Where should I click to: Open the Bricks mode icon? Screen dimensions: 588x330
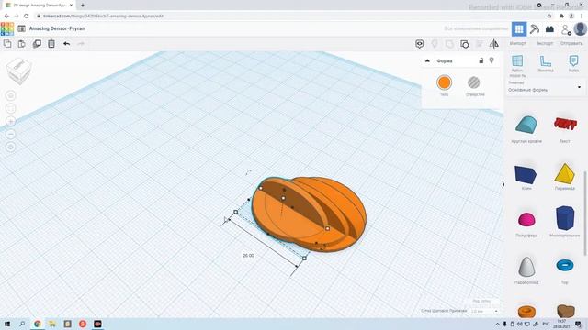click(x=549, y=29)
